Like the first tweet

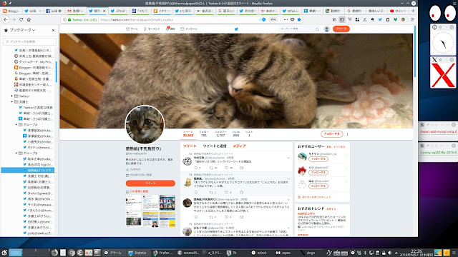226,168
